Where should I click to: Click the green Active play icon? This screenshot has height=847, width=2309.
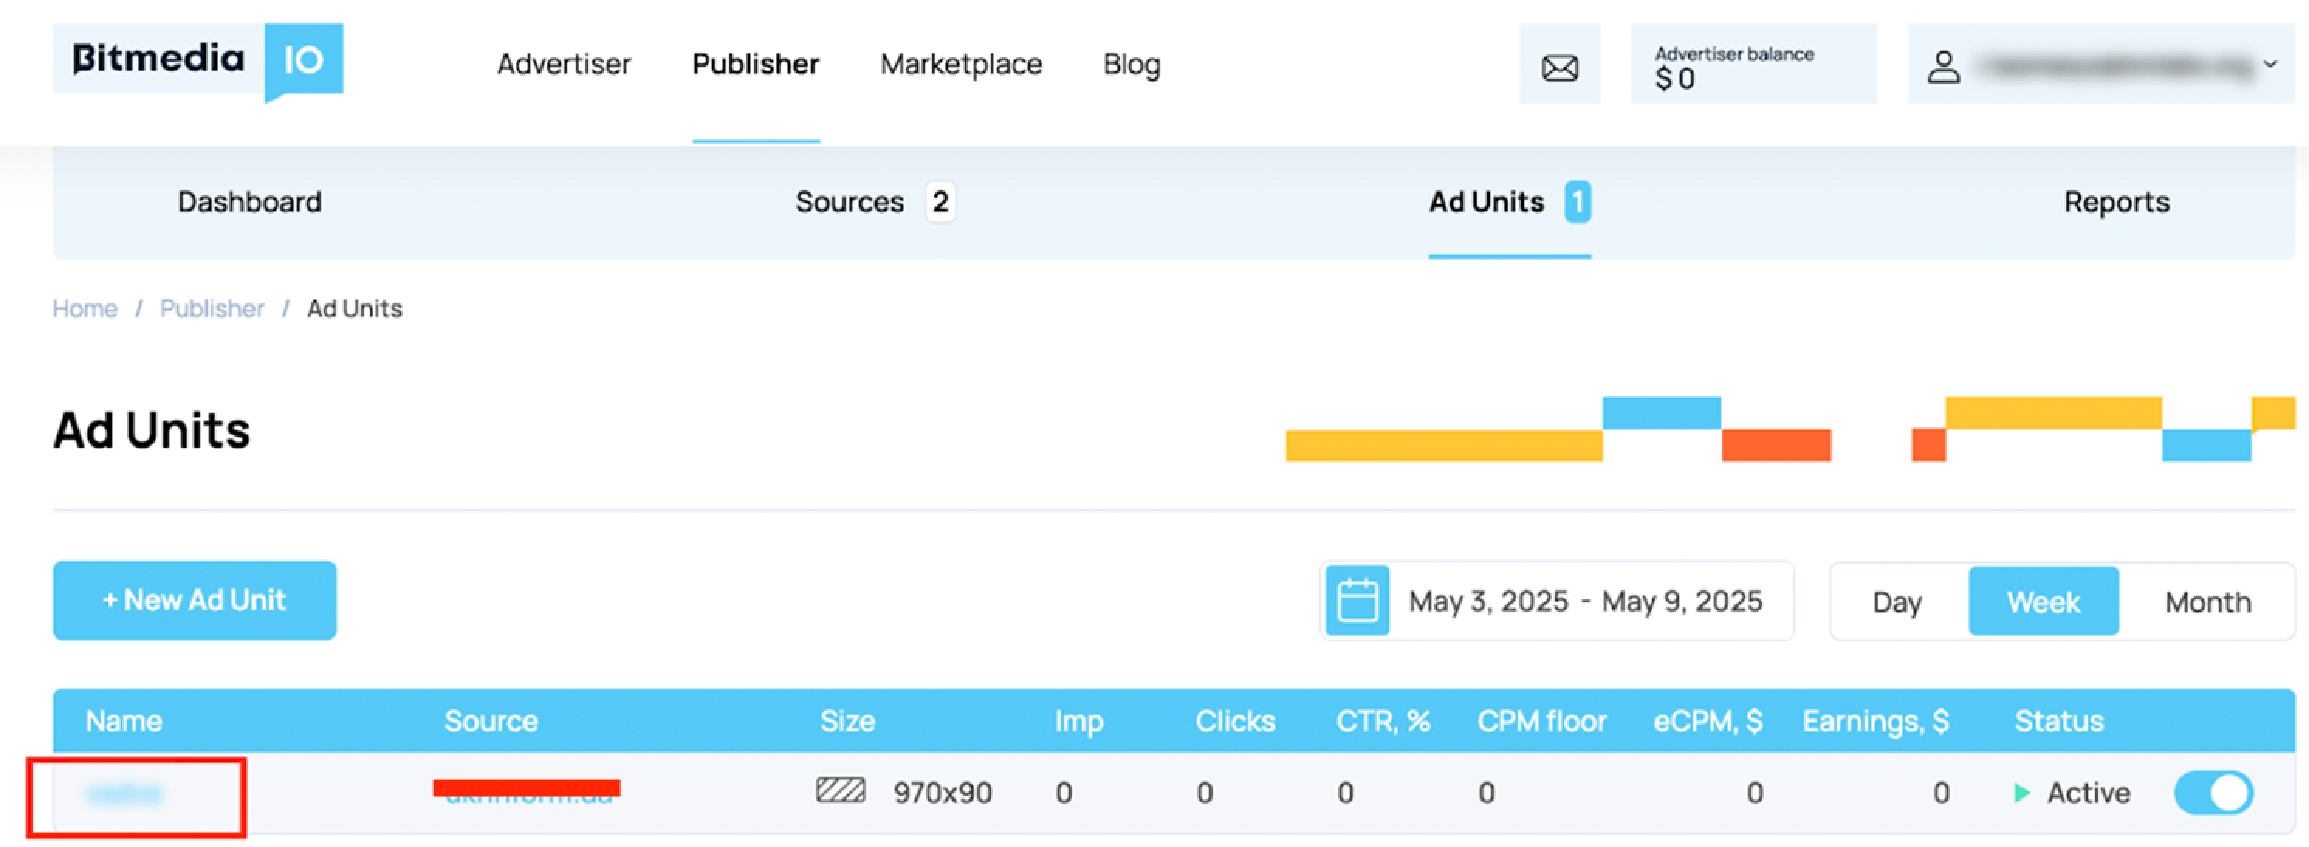pyautogui.click(x=2021, y=792)
